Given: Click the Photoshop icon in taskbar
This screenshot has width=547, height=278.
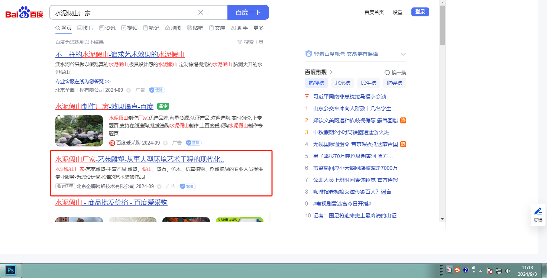Looking at the screenshot, I should click(x=11, y=270).
